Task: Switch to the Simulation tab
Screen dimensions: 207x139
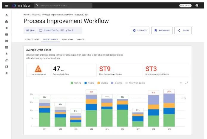Action: coord(67,39)
